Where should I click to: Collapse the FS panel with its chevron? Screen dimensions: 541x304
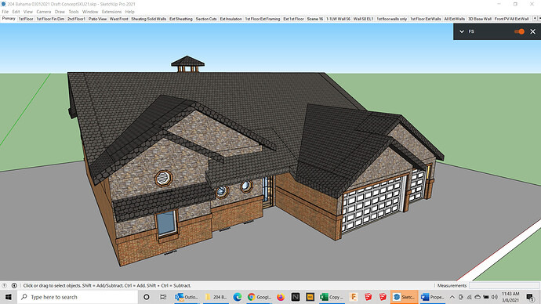coord(462,31)
